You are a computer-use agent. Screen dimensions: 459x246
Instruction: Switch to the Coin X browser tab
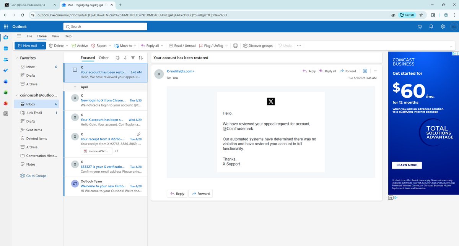[x=29, y=5]
